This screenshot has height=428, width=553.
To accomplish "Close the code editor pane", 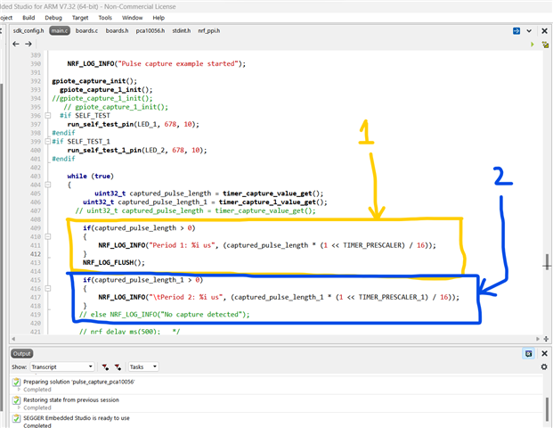I will [x=544, y=30].
